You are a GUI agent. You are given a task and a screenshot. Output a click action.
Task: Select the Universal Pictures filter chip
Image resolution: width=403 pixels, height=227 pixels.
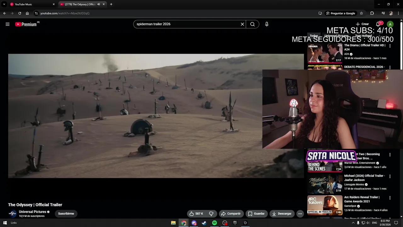(x=336, y=36)
